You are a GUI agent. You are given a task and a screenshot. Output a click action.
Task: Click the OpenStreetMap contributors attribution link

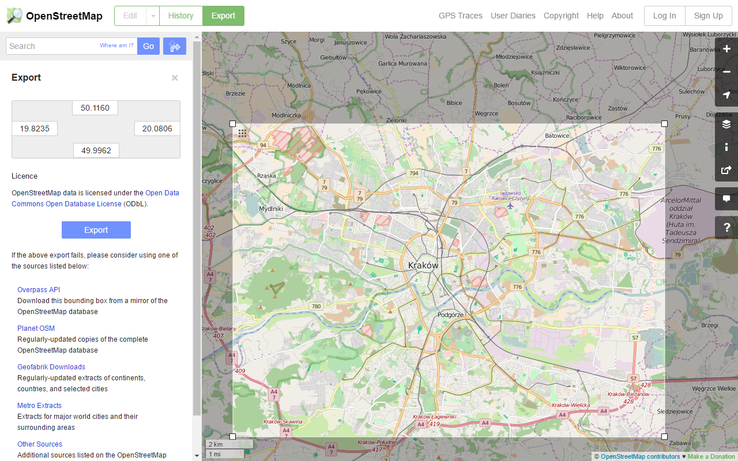(x=640, y=456)
